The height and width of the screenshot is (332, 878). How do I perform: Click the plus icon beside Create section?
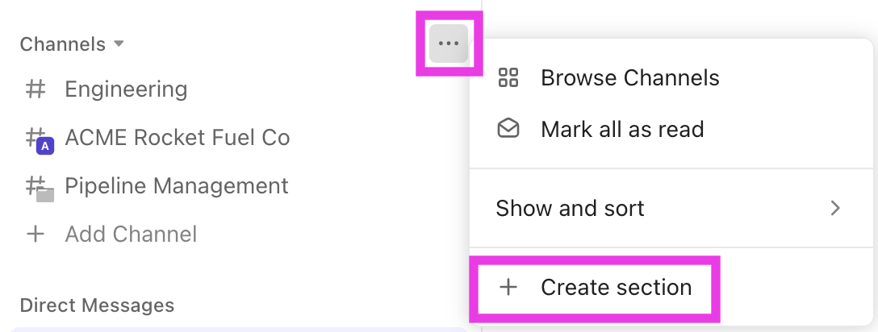tap(508, 288)
